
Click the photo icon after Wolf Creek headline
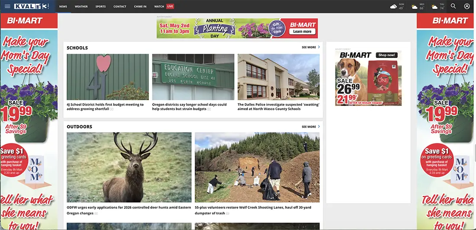coord(228,214)
